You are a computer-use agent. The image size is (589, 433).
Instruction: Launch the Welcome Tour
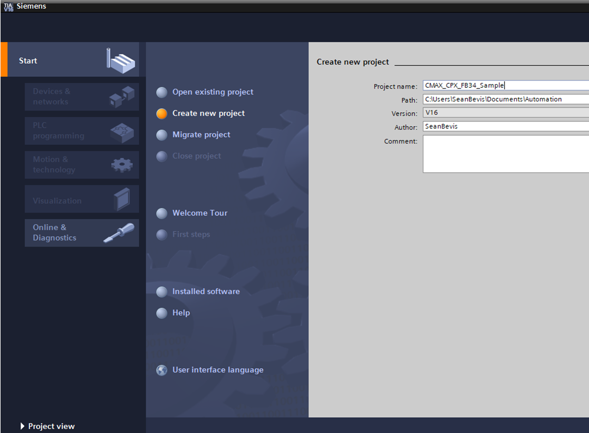click(200, 213)
